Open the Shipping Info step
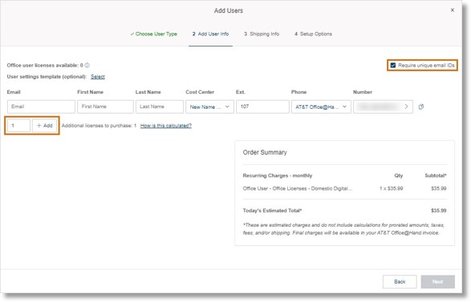 pos(262,34)
